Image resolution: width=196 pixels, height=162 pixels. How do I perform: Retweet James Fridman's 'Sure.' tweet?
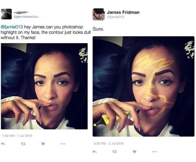pos(115,152)
